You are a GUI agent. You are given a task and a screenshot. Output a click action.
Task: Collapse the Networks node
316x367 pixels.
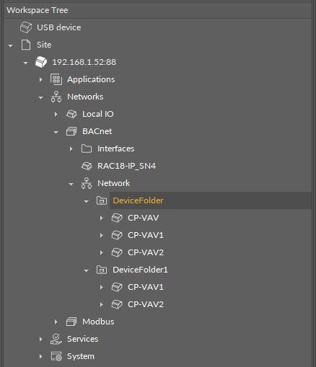pos(40,97)
